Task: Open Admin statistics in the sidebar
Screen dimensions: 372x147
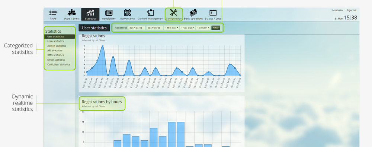Action: click(x=57, y=46)
